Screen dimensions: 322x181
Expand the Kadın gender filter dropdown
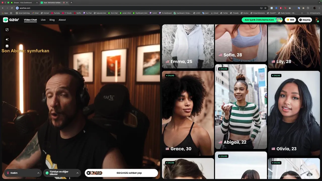tap(23, 173)
